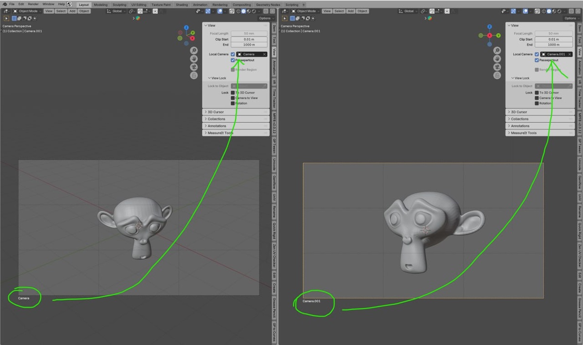The width and height of the screenshot is (583, 345).
Task: Open Global orientation dropdown in left viewport
Action: coord(117,11)
